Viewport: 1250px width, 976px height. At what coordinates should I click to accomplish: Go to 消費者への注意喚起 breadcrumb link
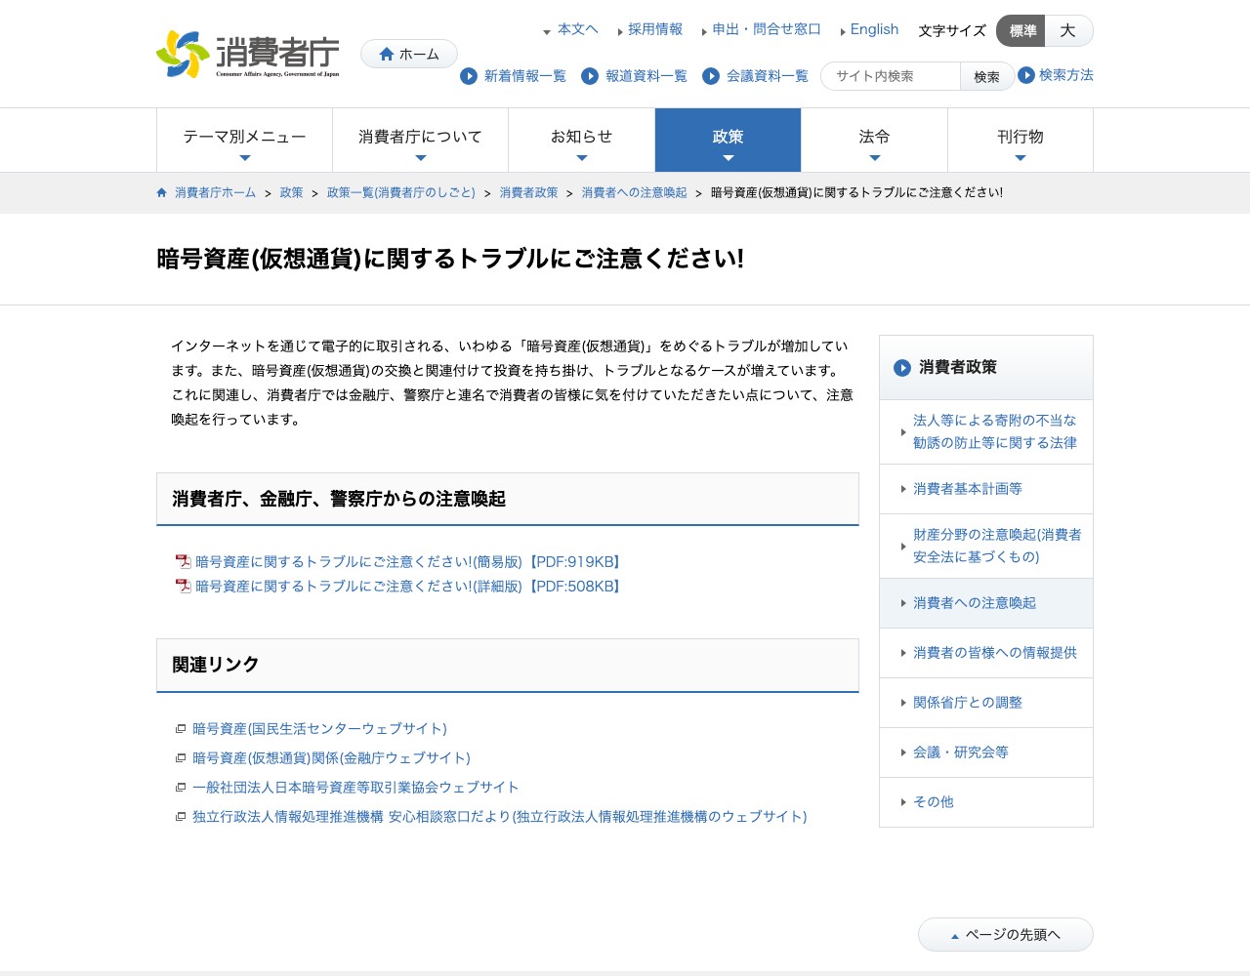(635, 192)
